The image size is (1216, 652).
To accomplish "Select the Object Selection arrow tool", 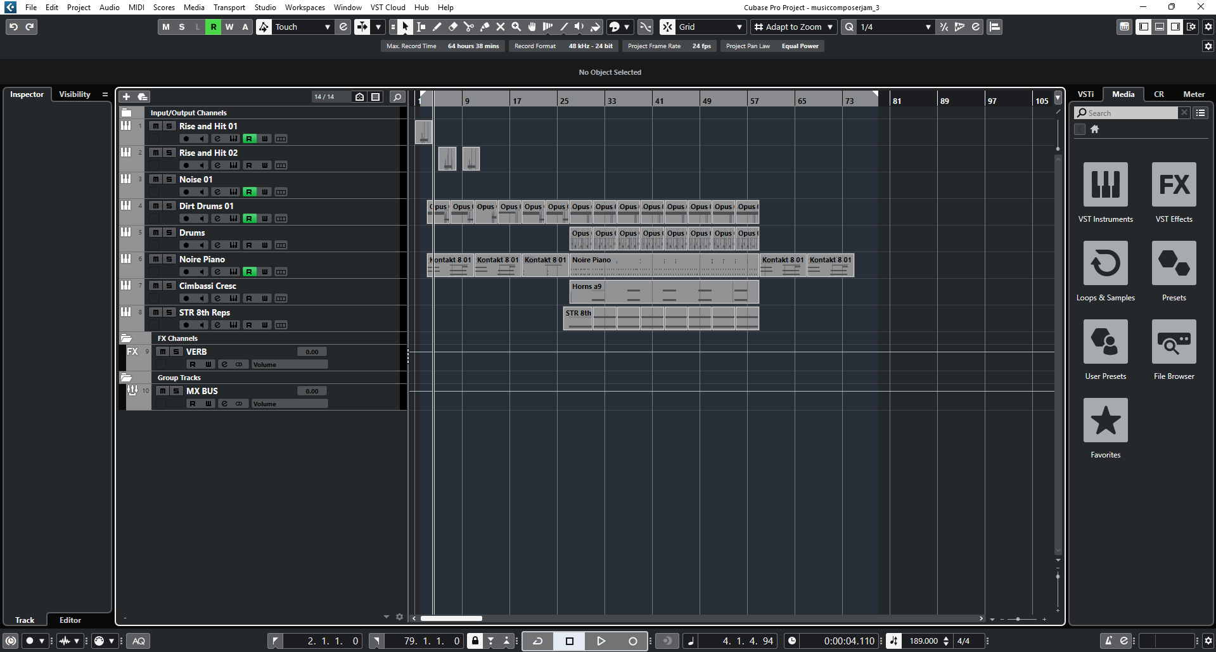I will (x=406, y=27).
